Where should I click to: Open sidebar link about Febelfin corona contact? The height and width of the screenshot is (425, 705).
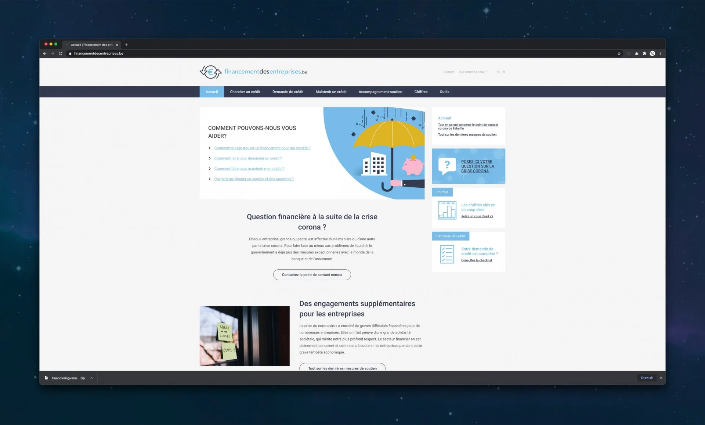point(468,126)
